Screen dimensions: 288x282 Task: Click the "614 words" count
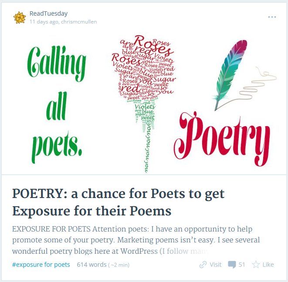tap(91, 265)
